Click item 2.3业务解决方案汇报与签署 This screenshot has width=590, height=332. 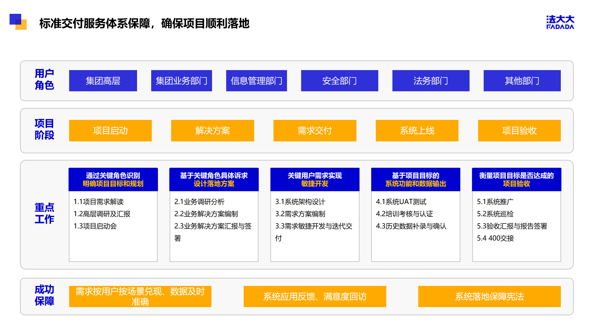[213, 232]
